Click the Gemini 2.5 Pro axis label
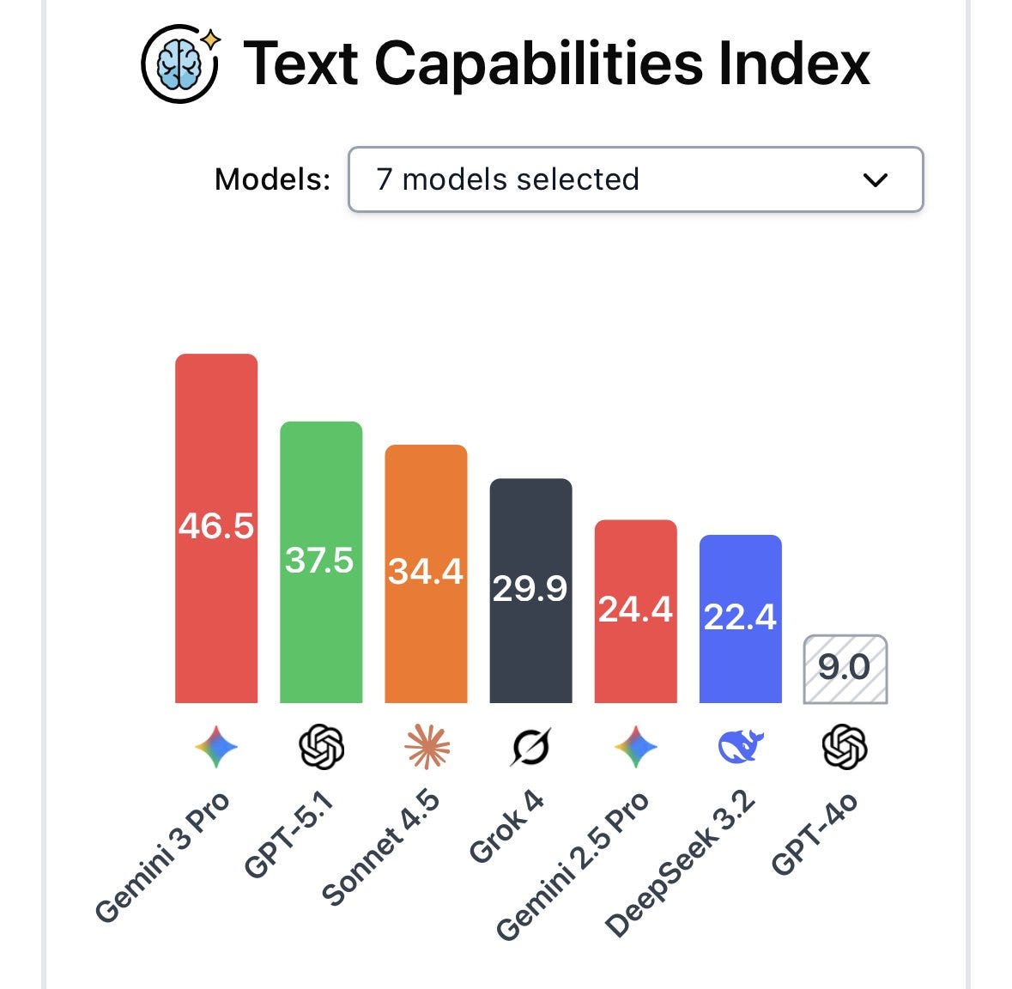This screenshot has width=1012, height=989. click(x=572, y=865)
